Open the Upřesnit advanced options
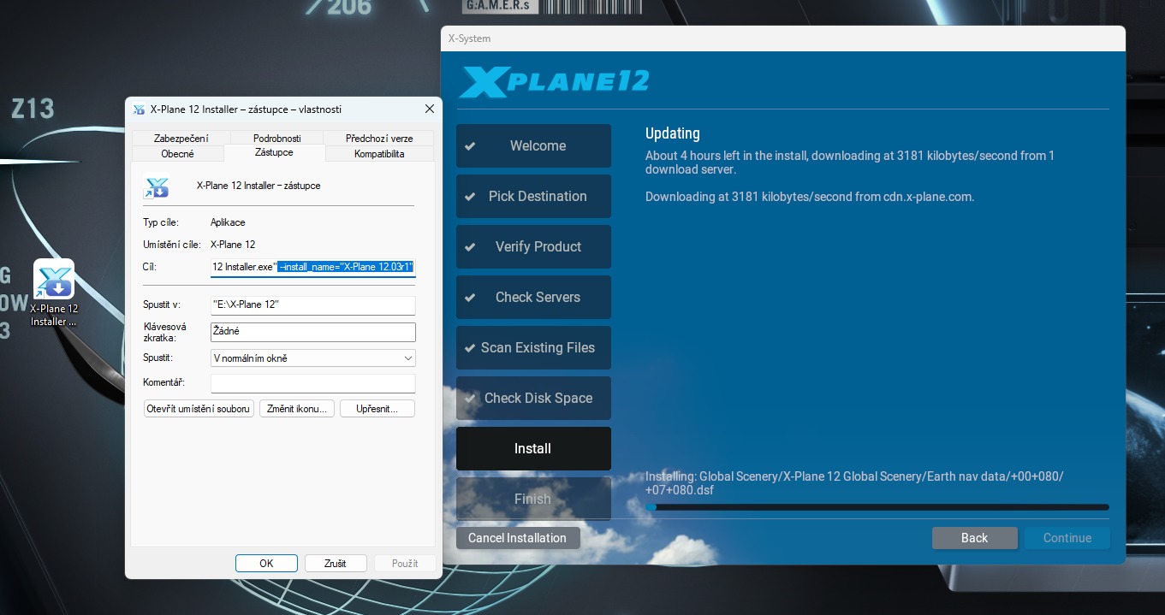1165x615 pixels. (377, 409)
